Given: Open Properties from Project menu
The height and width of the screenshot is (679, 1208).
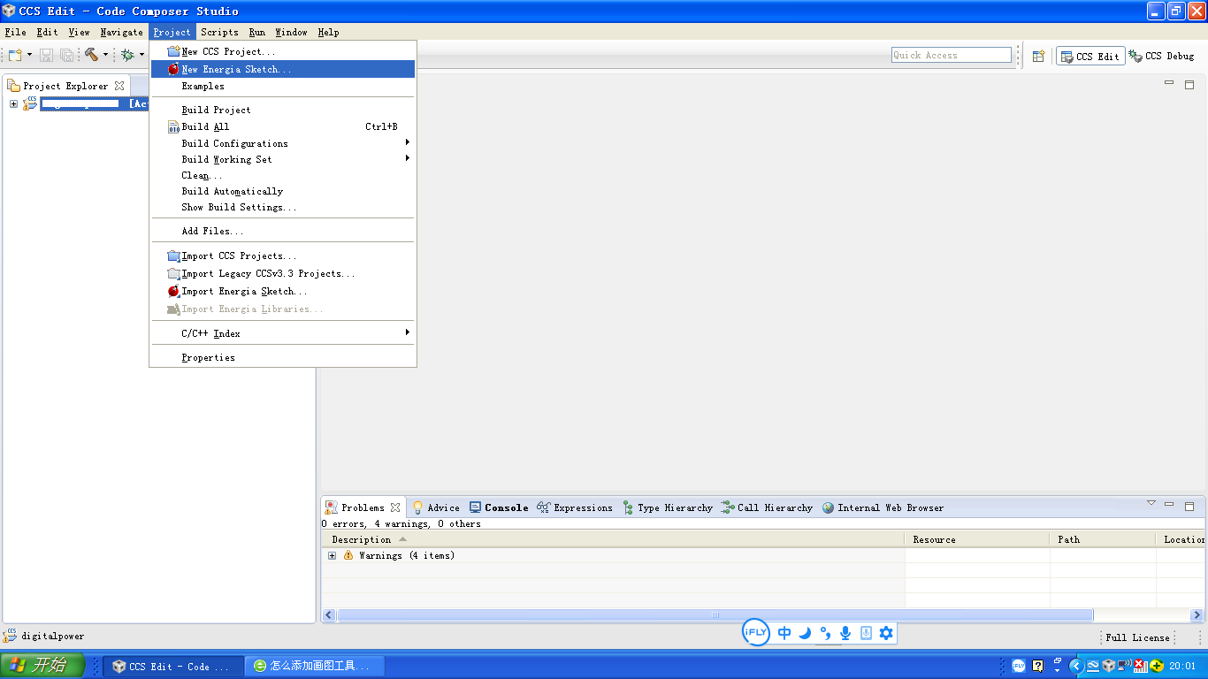Looking at the screenshot, I should point(283,357).
